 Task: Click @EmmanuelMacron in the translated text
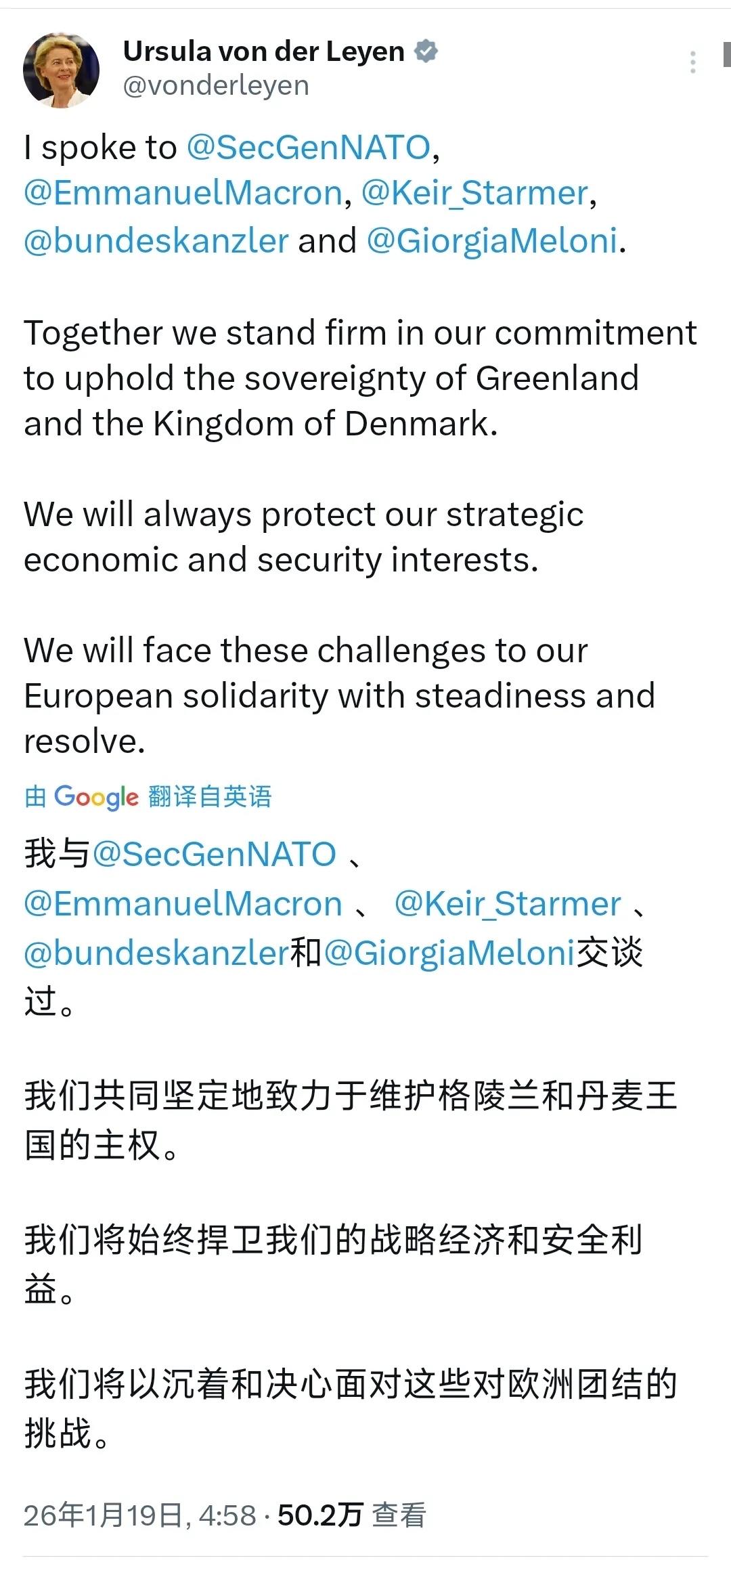tap(183, 904)
